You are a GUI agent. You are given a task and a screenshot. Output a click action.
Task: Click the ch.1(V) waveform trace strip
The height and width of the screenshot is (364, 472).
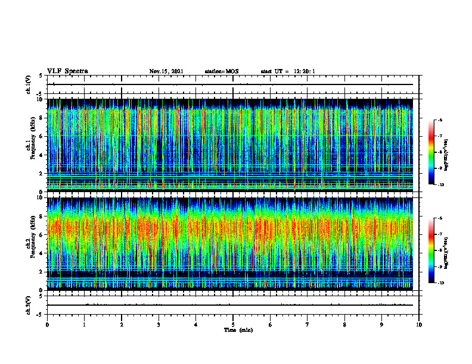(230, 84)
